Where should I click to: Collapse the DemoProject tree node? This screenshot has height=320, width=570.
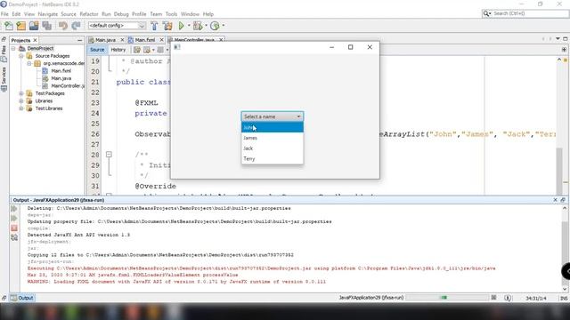click(13, 48)
